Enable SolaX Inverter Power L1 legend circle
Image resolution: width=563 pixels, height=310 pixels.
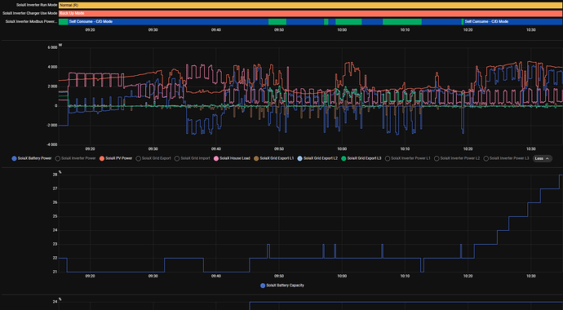point(388,158)
